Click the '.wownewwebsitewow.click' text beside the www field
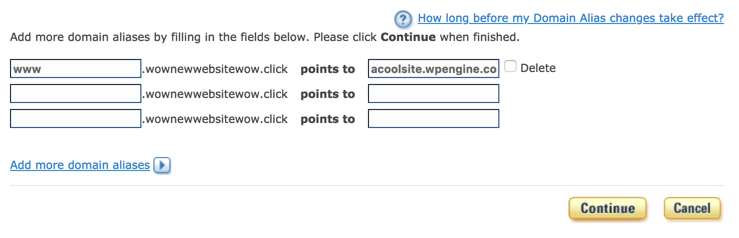Screen dimensions: 739x238 (215, 69)
